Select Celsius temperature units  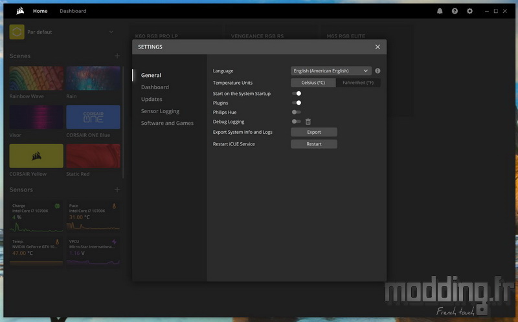pos(313,83)
